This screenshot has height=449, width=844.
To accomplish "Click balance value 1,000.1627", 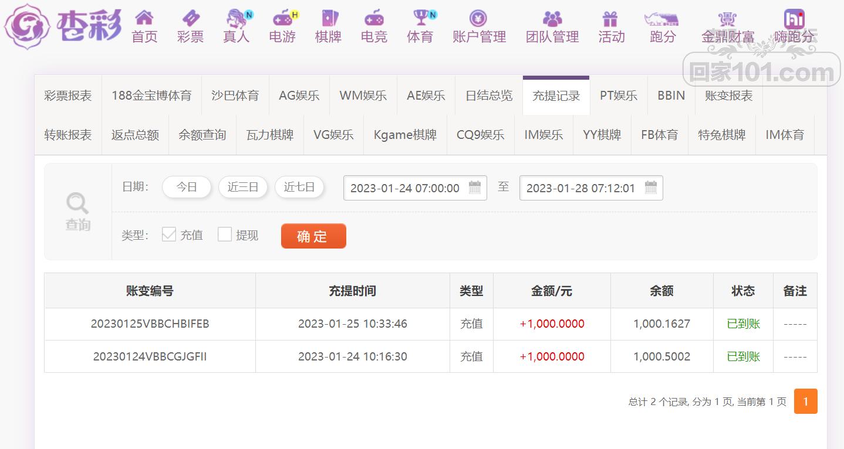I will [x=662, y=324].
